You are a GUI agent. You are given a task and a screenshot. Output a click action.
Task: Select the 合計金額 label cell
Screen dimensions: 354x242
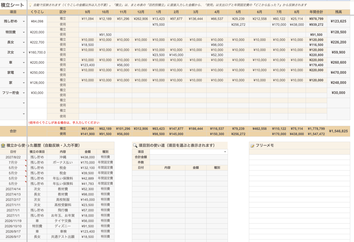141,157
